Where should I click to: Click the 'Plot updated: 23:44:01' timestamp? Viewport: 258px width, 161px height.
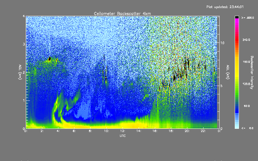[x=225, y=7]
